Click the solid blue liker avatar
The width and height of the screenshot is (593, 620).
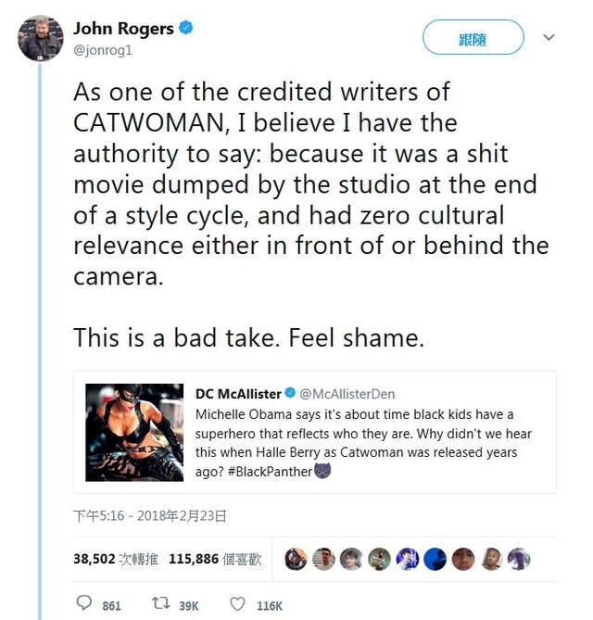pyautogui.click(x=435, y=559)
